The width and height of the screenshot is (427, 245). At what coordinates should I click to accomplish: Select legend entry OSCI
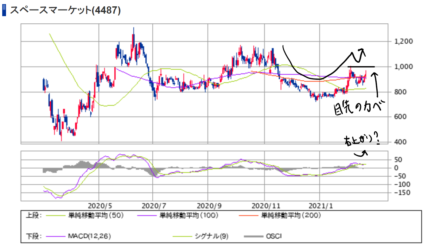[274, 236]
